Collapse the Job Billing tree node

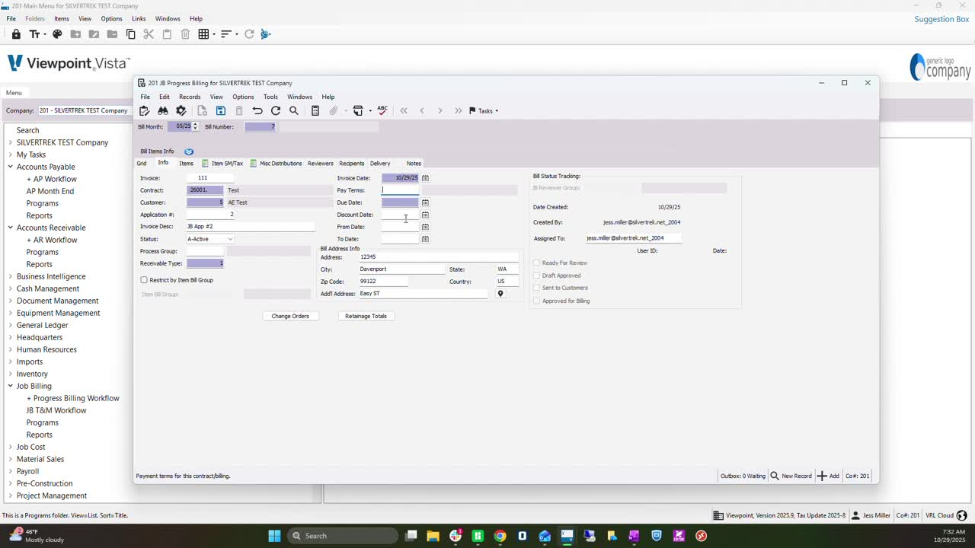coord(10,386)
